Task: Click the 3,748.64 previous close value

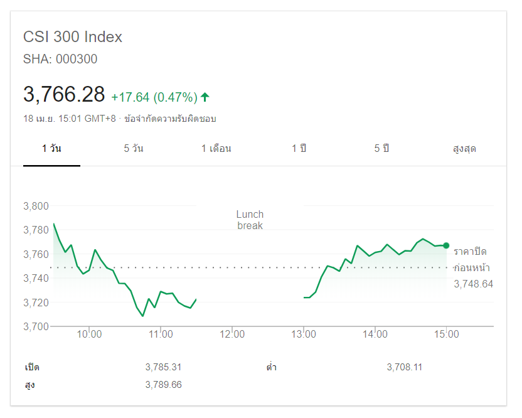Action: 473,284
